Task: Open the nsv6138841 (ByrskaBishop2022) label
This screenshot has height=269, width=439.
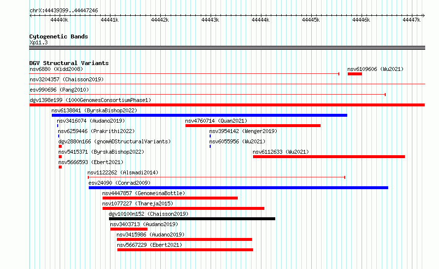Action: tap(94, 110)
